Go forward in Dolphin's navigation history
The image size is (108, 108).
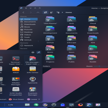pos(31,12)
